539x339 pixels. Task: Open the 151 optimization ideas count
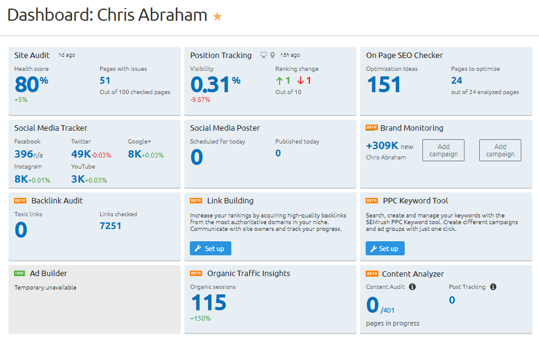click(x=383, y=84)
